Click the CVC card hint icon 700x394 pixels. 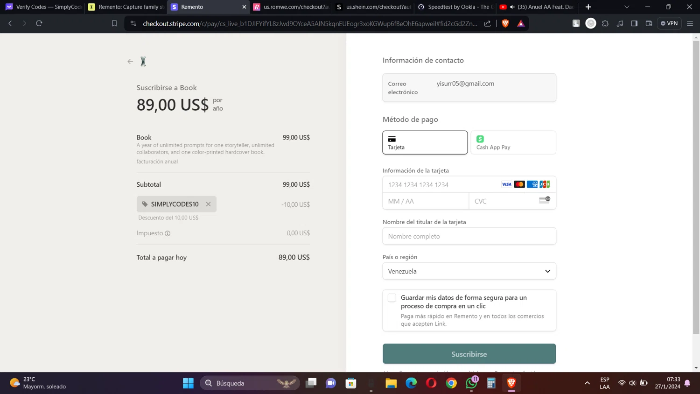click(x=545, y=200)
